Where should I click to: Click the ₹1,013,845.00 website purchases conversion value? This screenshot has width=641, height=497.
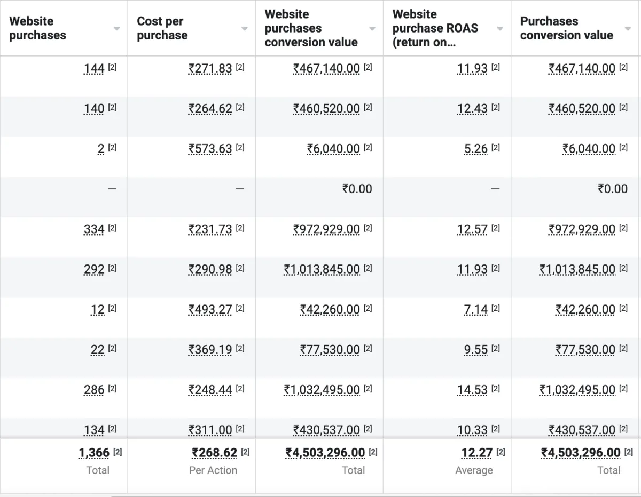pyautogui.click(x=322, y=270)
